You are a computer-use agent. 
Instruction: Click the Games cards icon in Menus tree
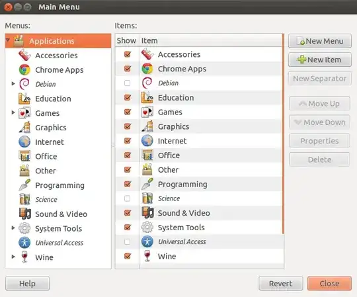click(24, 113)
